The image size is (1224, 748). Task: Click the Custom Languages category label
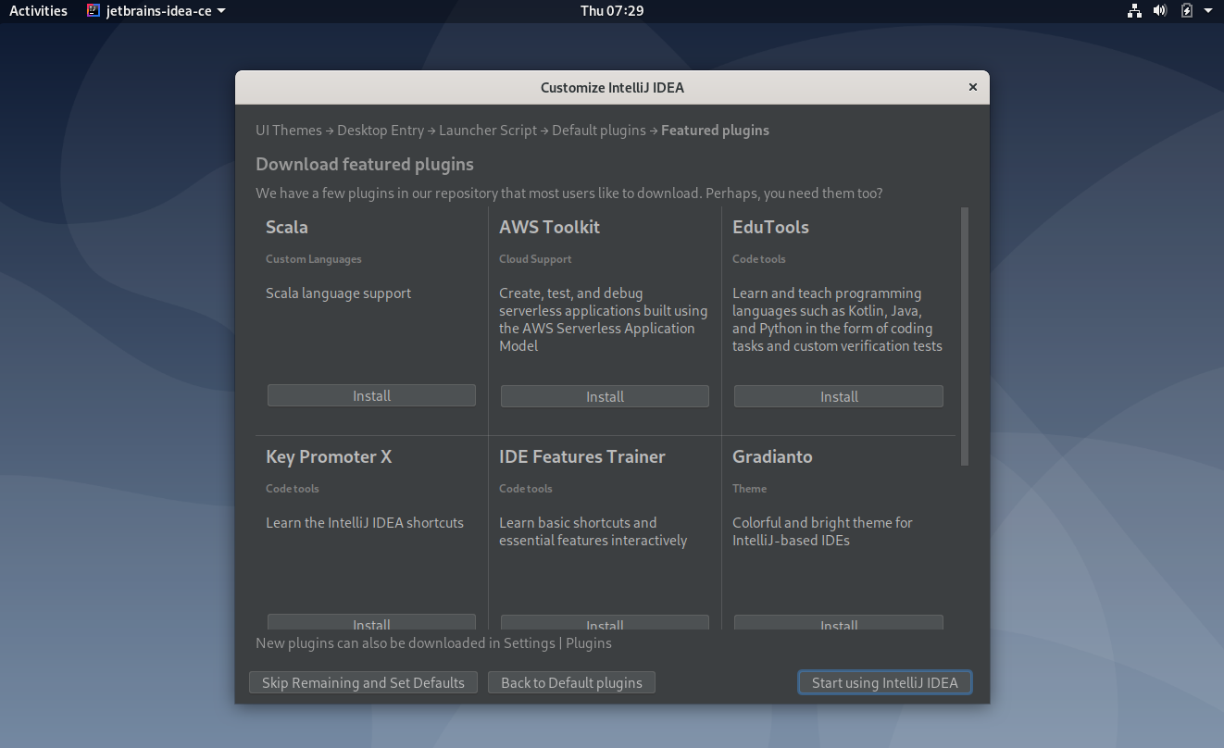[x=314, y=259]
